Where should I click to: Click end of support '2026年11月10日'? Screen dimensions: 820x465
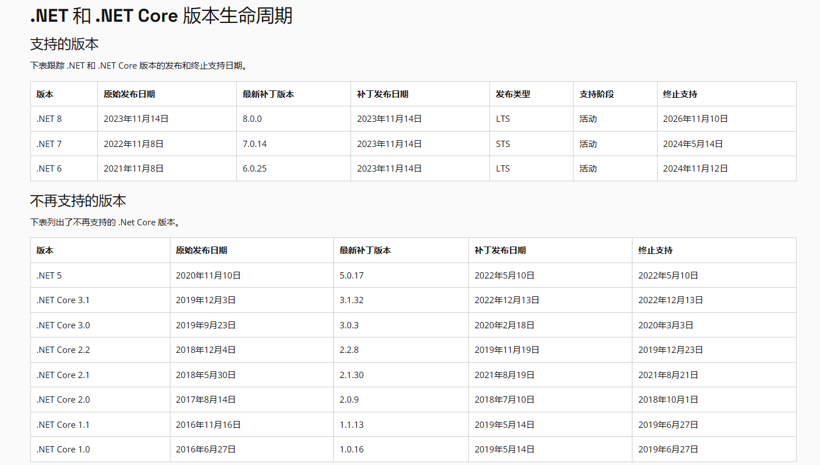point(695,119)
